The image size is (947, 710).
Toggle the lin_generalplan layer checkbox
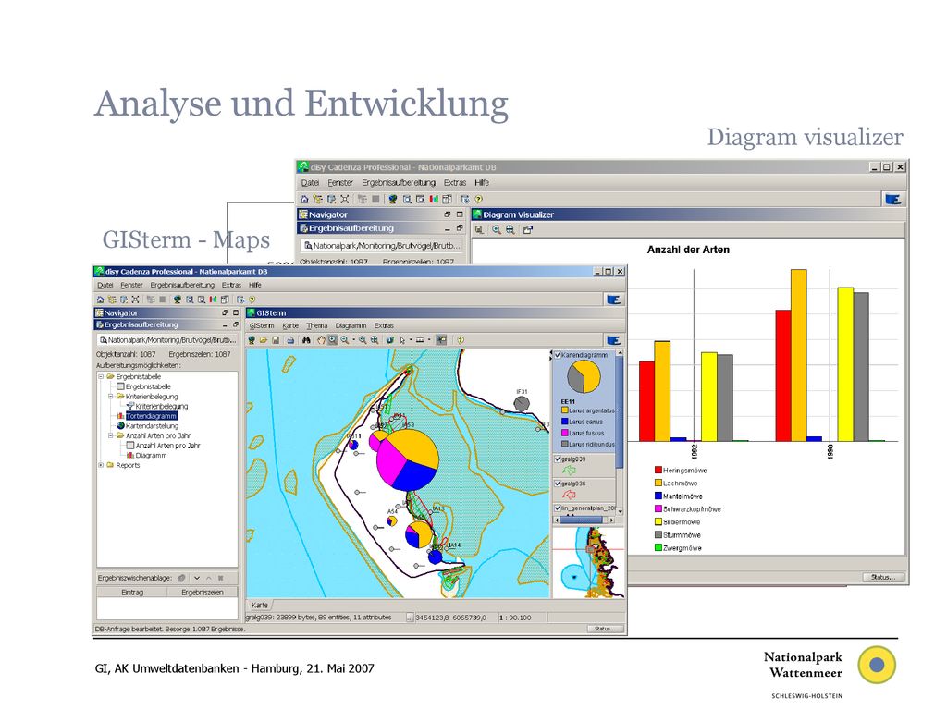point(558,508)
